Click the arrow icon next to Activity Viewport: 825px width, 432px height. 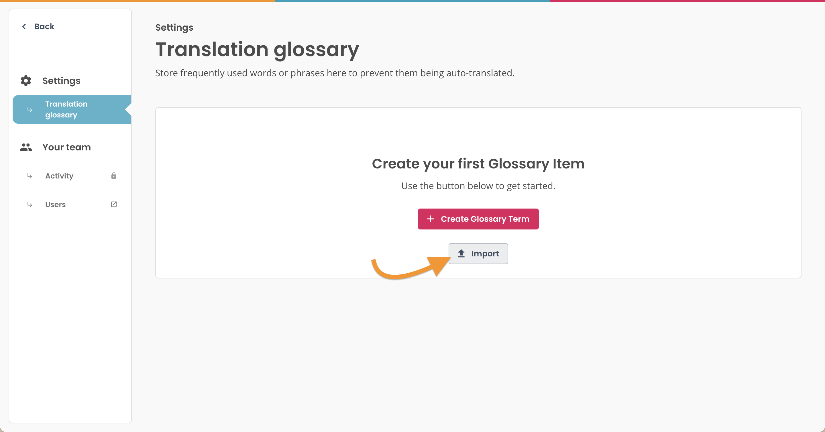[x=30, y=176]
